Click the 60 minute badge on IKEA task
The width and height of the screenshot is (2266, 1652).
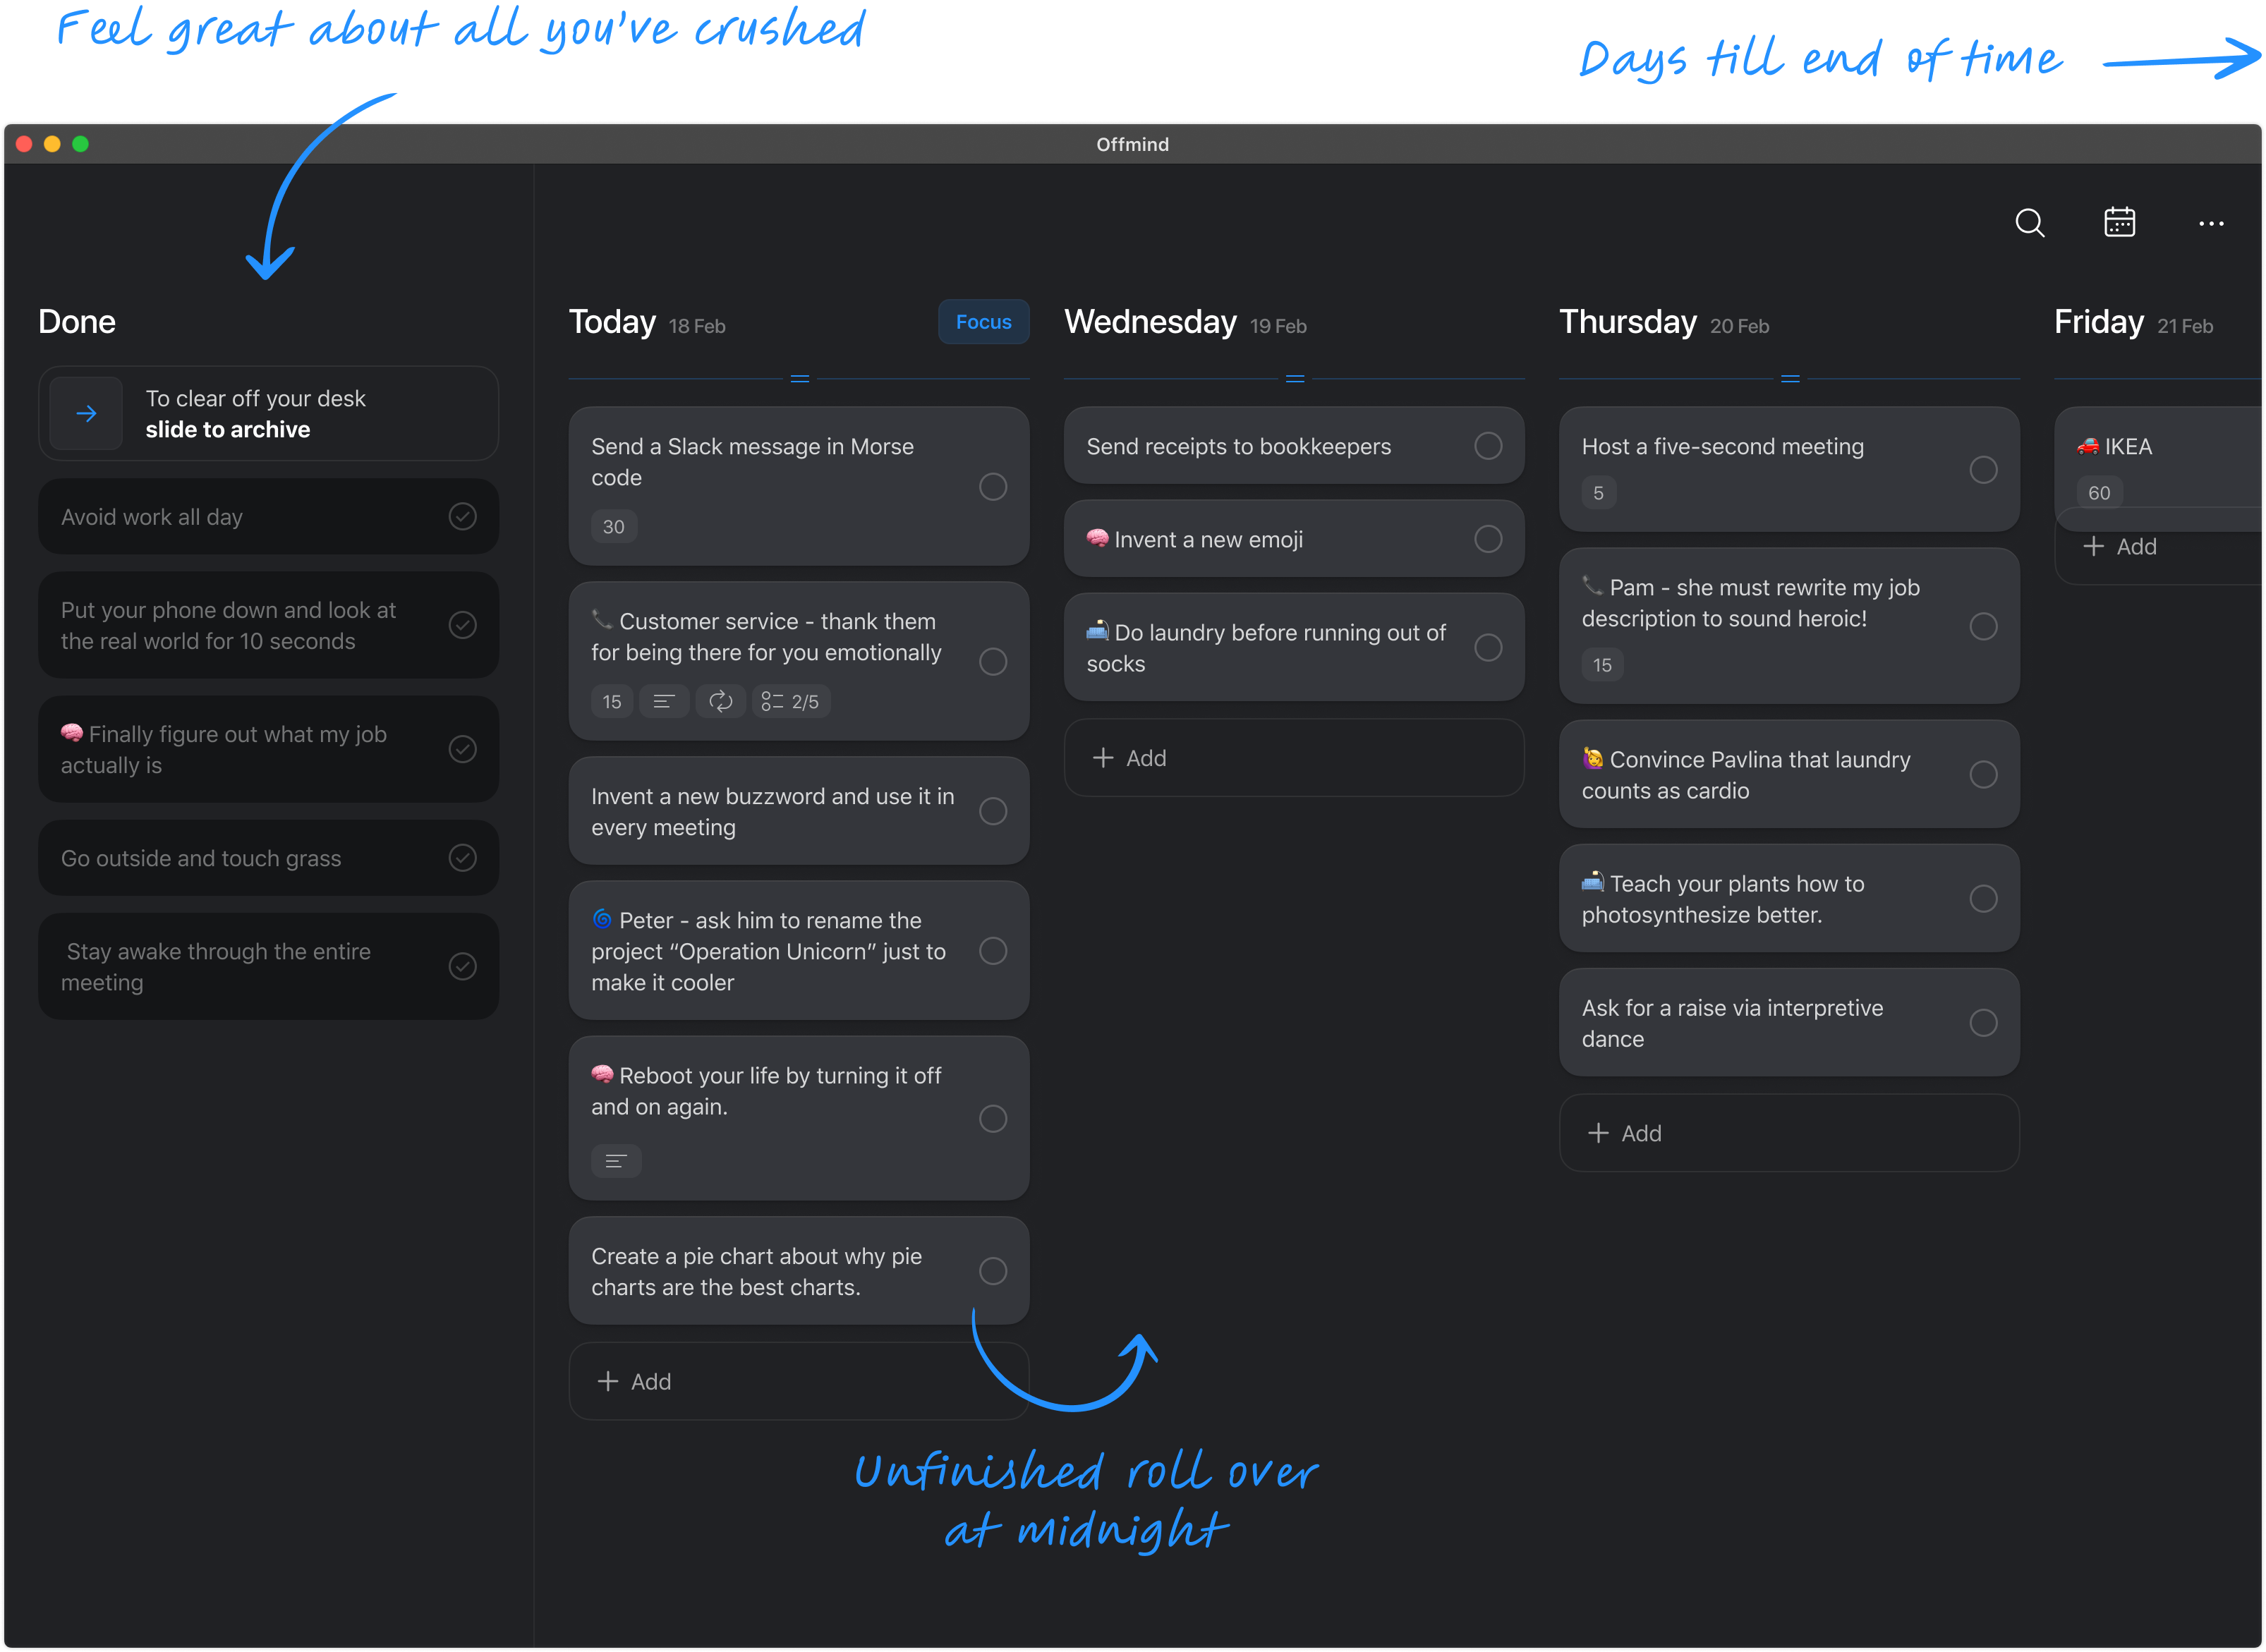[x=2098, y=492]
